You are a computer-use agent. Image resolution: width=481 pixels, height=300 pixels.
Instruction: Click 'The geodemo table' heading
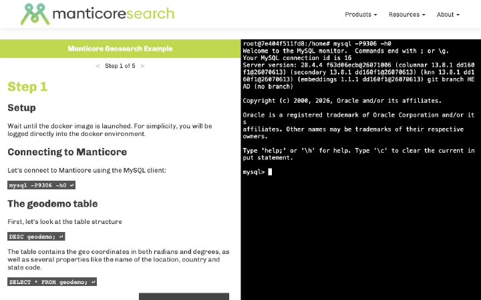click(x=53, y=203)
